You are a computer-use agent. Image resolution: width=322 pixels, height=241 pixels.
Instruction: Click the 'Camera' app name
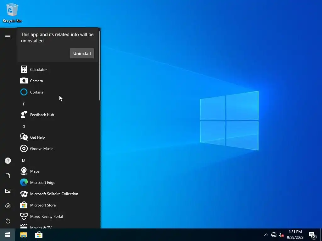pyautogui.click(x=36, y=81)
